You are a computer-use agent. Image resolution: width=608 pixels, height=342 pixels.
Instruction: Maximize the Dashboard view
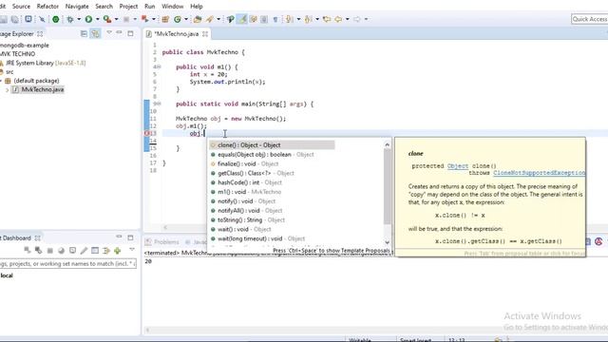(x=130, y=237)
